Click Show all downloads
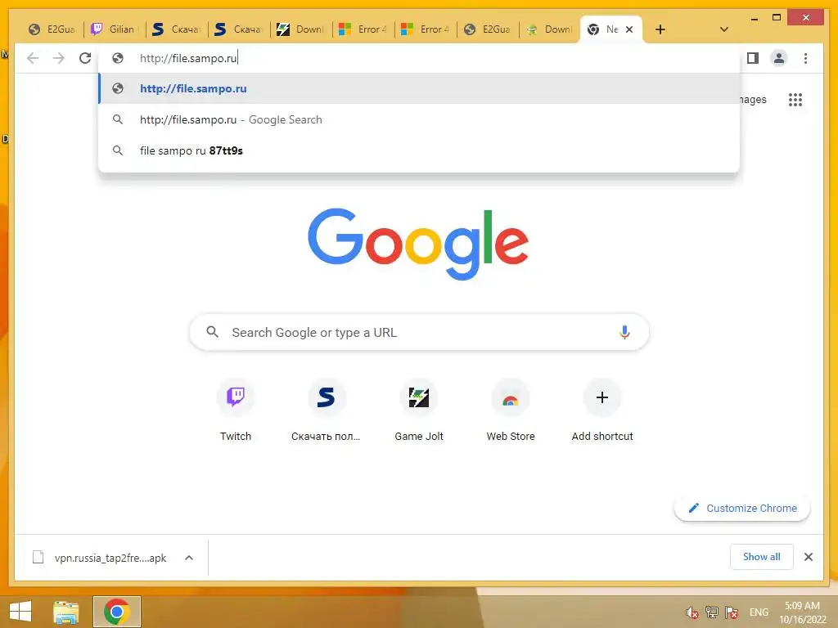 [762, 557]
